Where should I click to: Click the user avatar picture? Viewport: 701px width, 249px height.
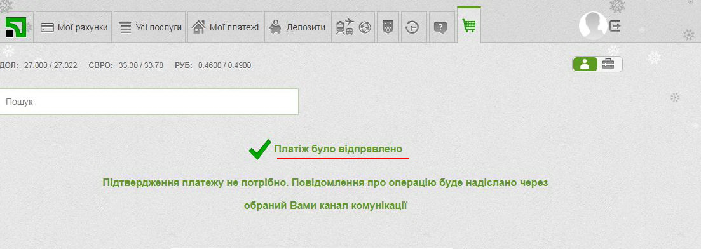click(x=593, y=25)
